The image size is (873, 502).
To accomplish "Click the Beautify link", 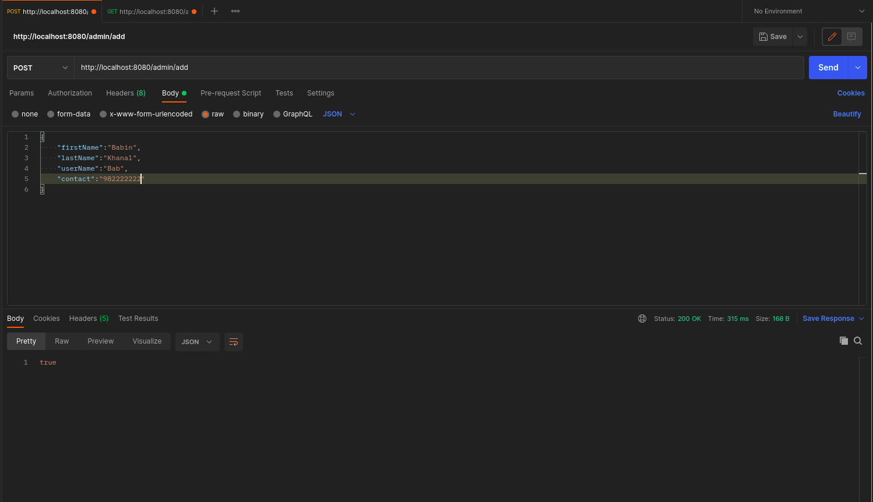I will click(847, 114).
